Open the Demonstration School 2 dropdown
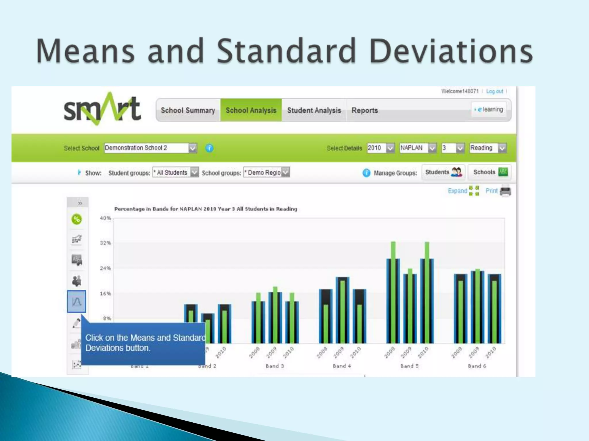This screenshot has width=589, height=441. (192, 148)
